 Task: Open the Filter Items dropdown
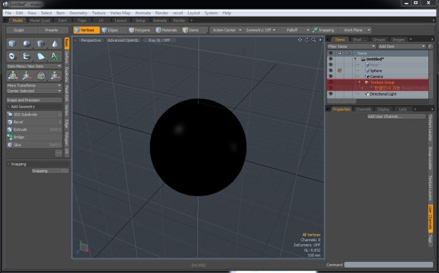tap(352, 47)
